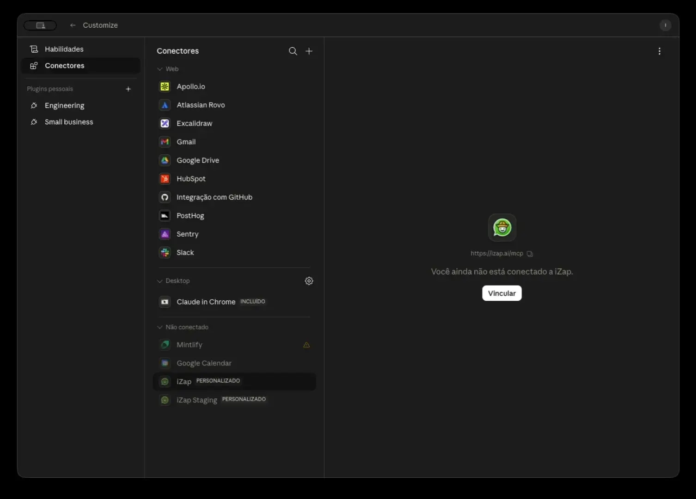The height and width of the screenshot is (499, 696).
Task: Click the https://izap.ai/mcp URL text
Action: pos(497,253)
